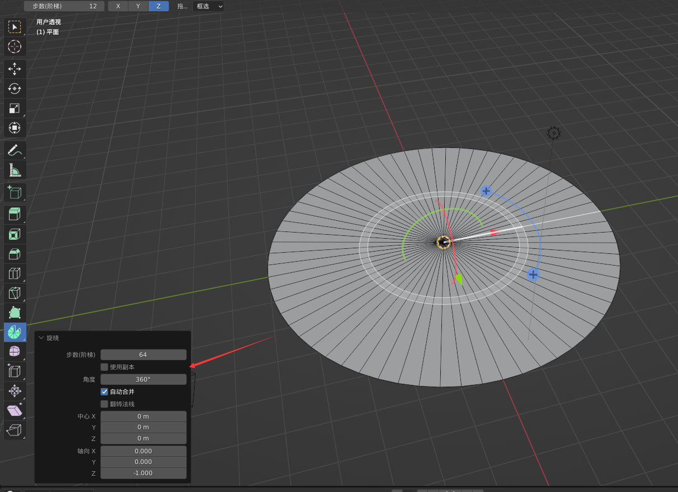678x492 pixels.
Task: Select the active Spin tool
Action: click(15, 332)
